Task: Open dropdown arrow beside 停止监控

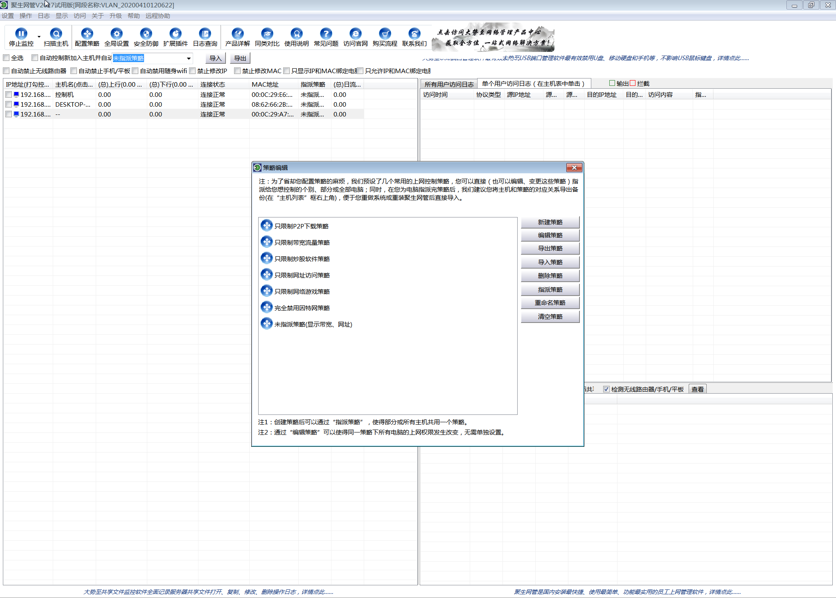Action: 39,37
